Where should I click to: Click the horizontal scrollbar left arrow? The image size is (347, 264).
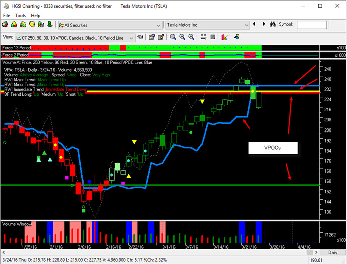point(4,252)
